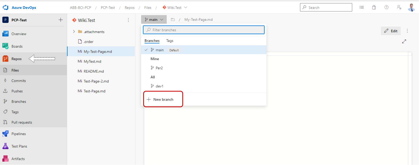This screenshot has height=165, width=419.
Task: Open the user settings icon
Action: 399,7
